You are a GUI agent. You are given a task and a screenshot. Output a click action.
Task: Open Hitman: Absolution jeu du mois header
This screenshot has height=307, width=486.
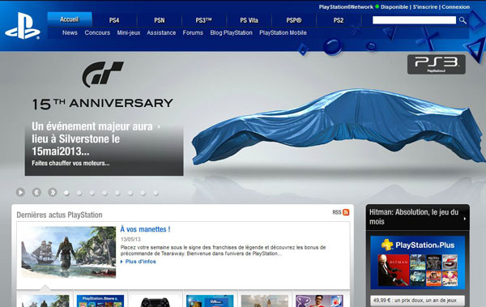(x=417, y=217)
